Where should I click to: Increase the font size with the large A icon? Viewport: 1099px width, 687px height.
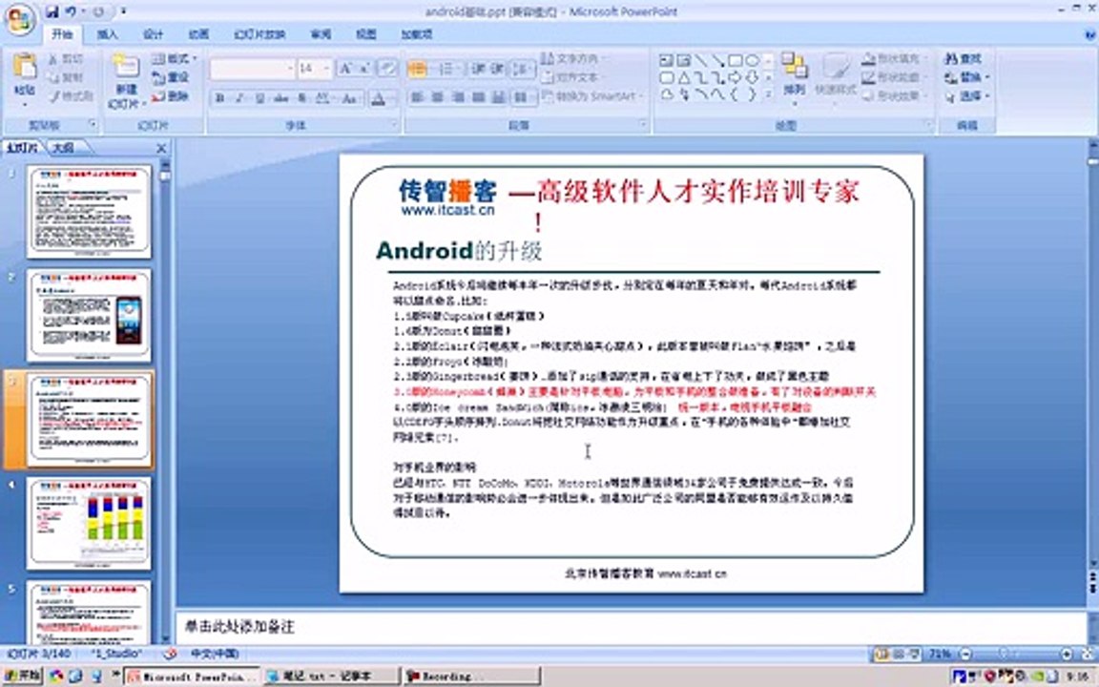point(344,68)
